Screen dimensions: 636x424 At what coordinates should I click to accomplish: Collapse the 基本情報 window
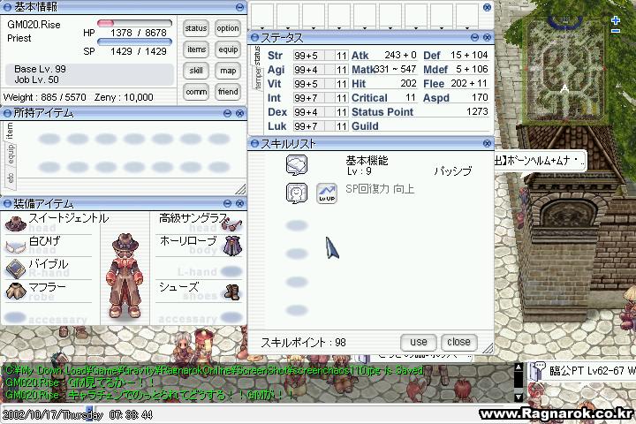pos(239,7)
